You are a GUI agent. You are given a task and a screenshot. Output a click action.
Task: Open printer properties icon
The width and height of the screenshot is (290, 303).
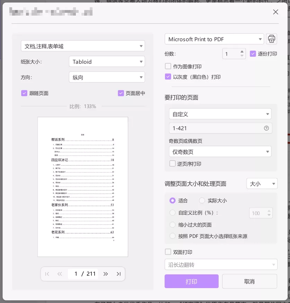pos(271,39)
